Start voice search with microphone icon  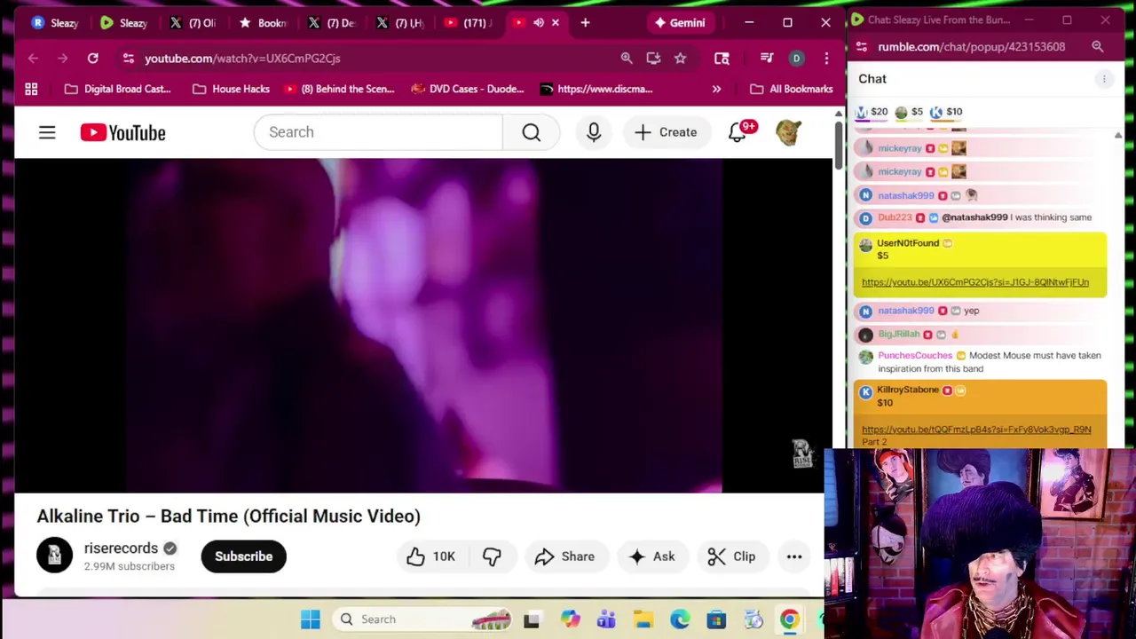pos(594,132)
